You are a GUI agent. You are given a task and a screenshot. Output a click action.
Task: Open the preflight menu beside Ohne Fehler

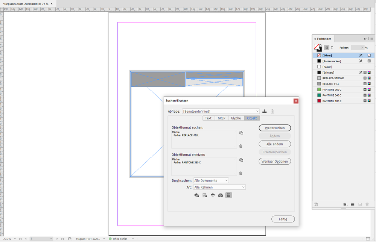point(133,239)
